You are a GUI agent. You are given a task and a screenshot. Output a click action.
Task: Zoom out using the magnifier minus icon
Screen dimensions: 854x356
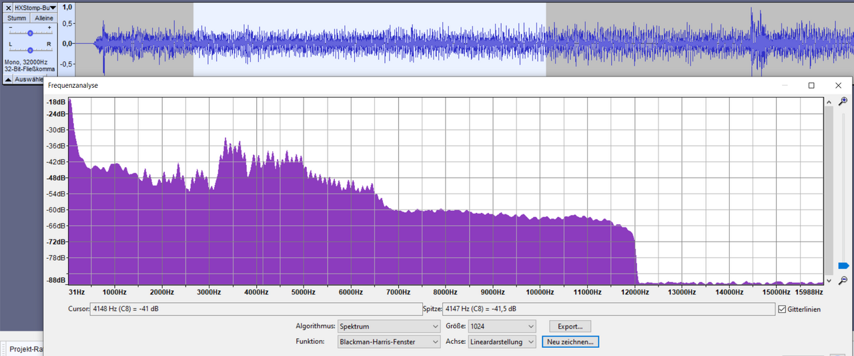point(843,280)
